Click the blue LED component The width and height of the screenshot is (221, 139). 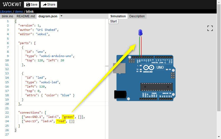[x=140, y=33]
